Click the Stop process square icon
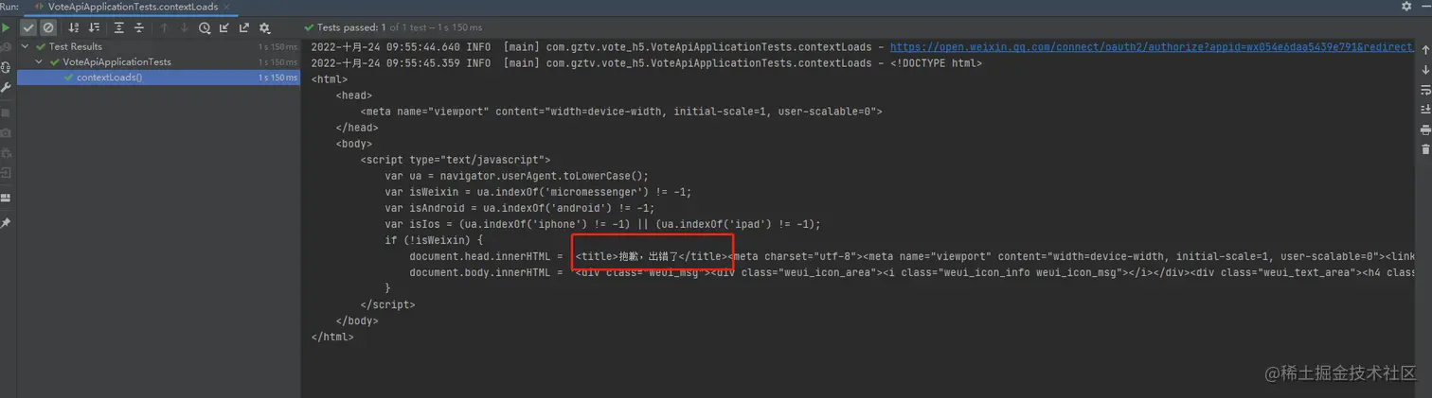The height and width of the screenshot is (398, 1432). (6, 112)
